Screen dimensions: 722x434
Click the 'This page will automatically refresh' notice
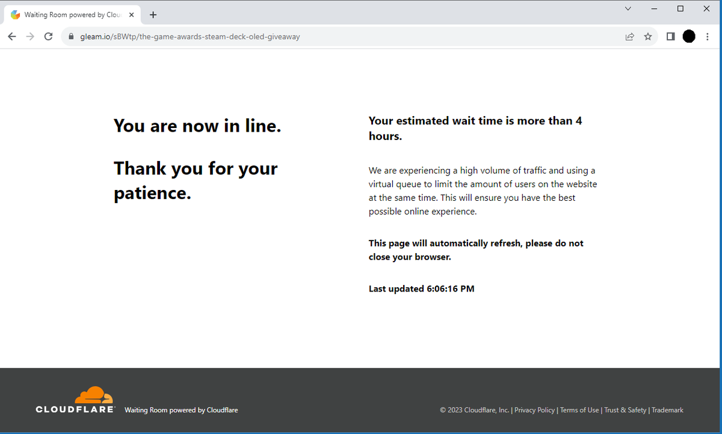(x=476, y=250)
